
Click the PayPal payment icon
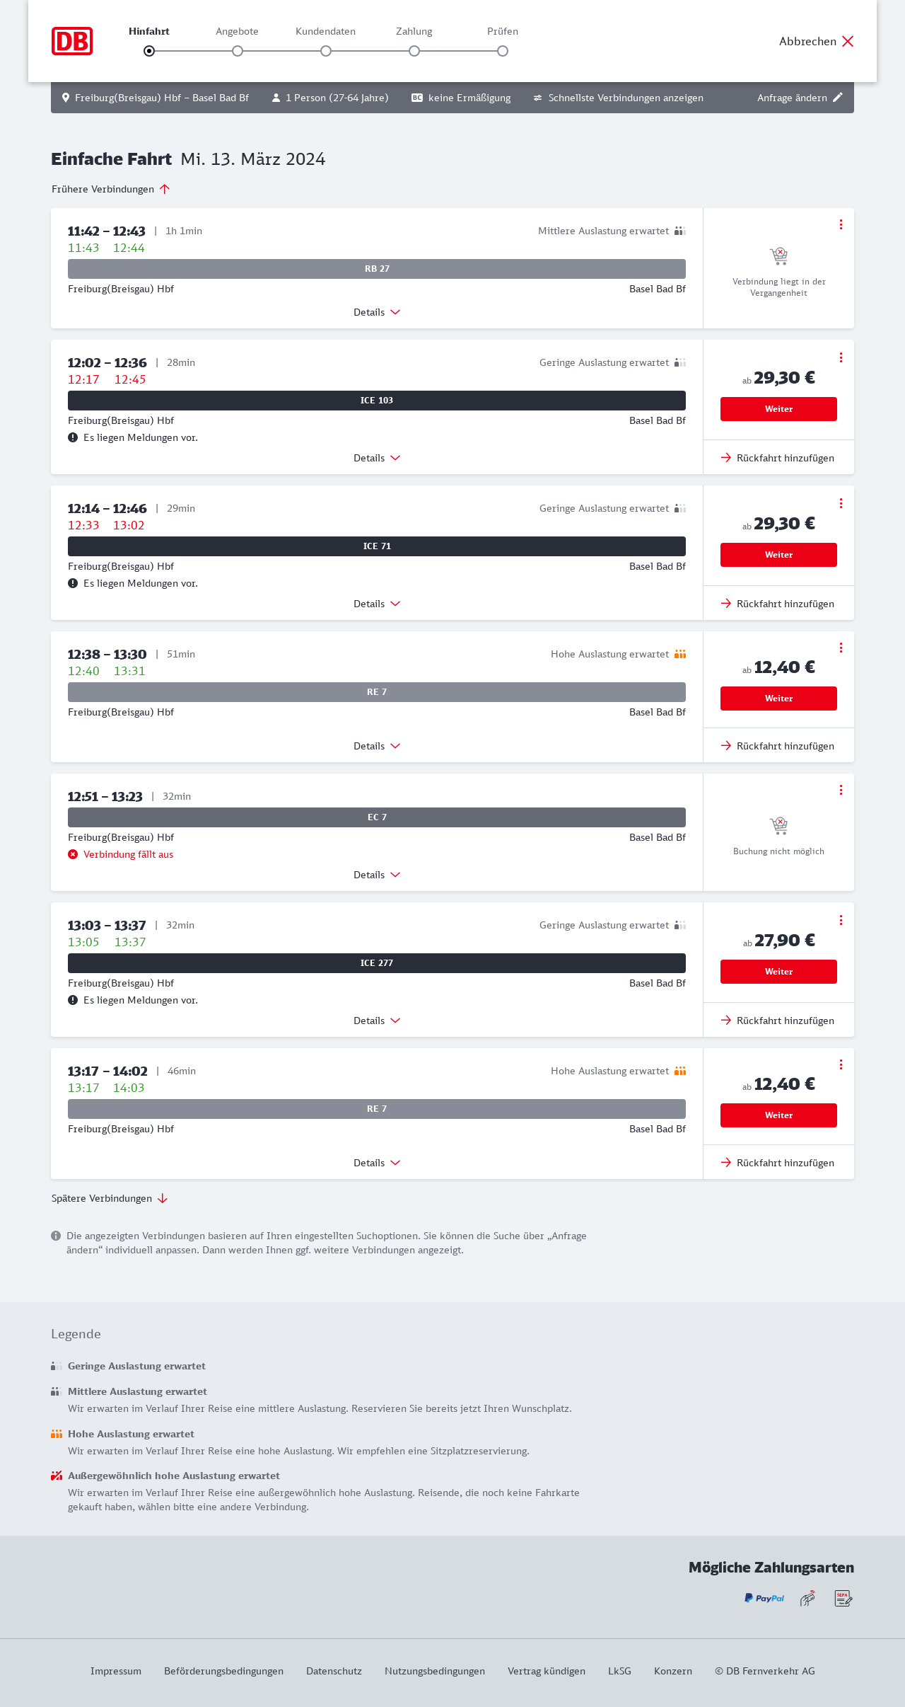point(764,1598)
